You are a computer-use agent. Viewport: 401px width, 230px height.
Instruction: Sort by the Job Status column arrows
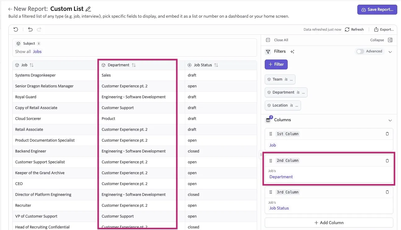coord(216,65)
